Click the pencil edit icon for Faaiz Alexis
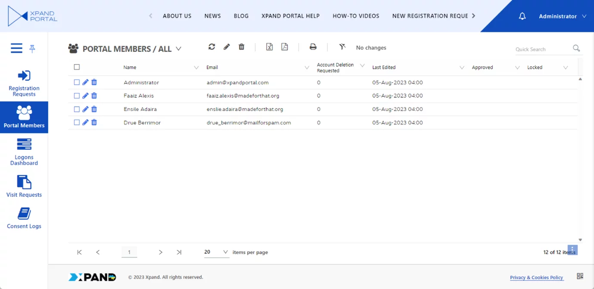Viewport: 594px width, 289px height. 85,96
